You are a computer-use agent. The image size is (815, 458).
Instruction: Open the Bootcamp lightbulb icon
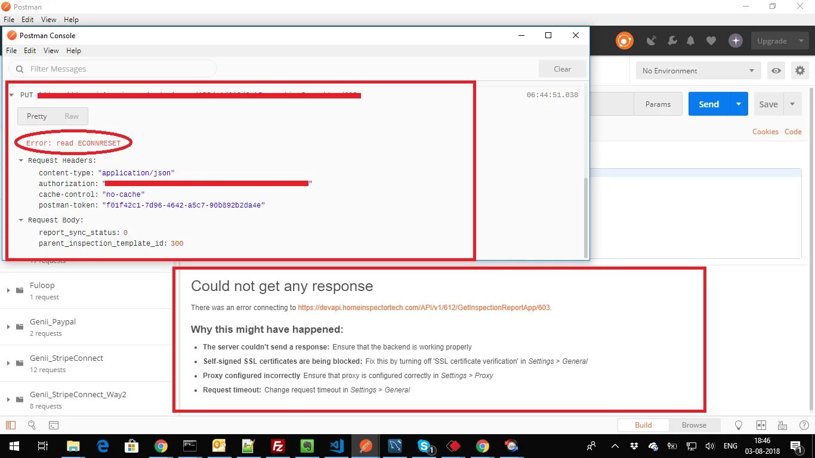739,425
